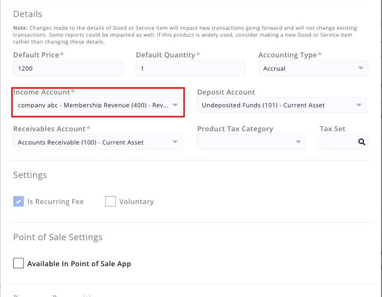Expand the Deposit Account dropdown
The image size is (382, 297).
(282, 105)
